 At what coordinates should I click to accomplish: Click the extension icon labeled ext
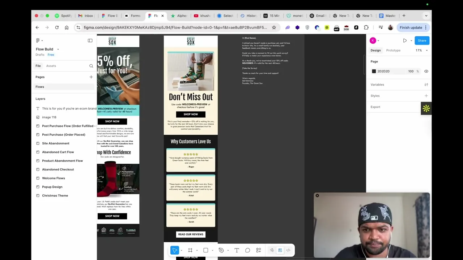point(336,28)
